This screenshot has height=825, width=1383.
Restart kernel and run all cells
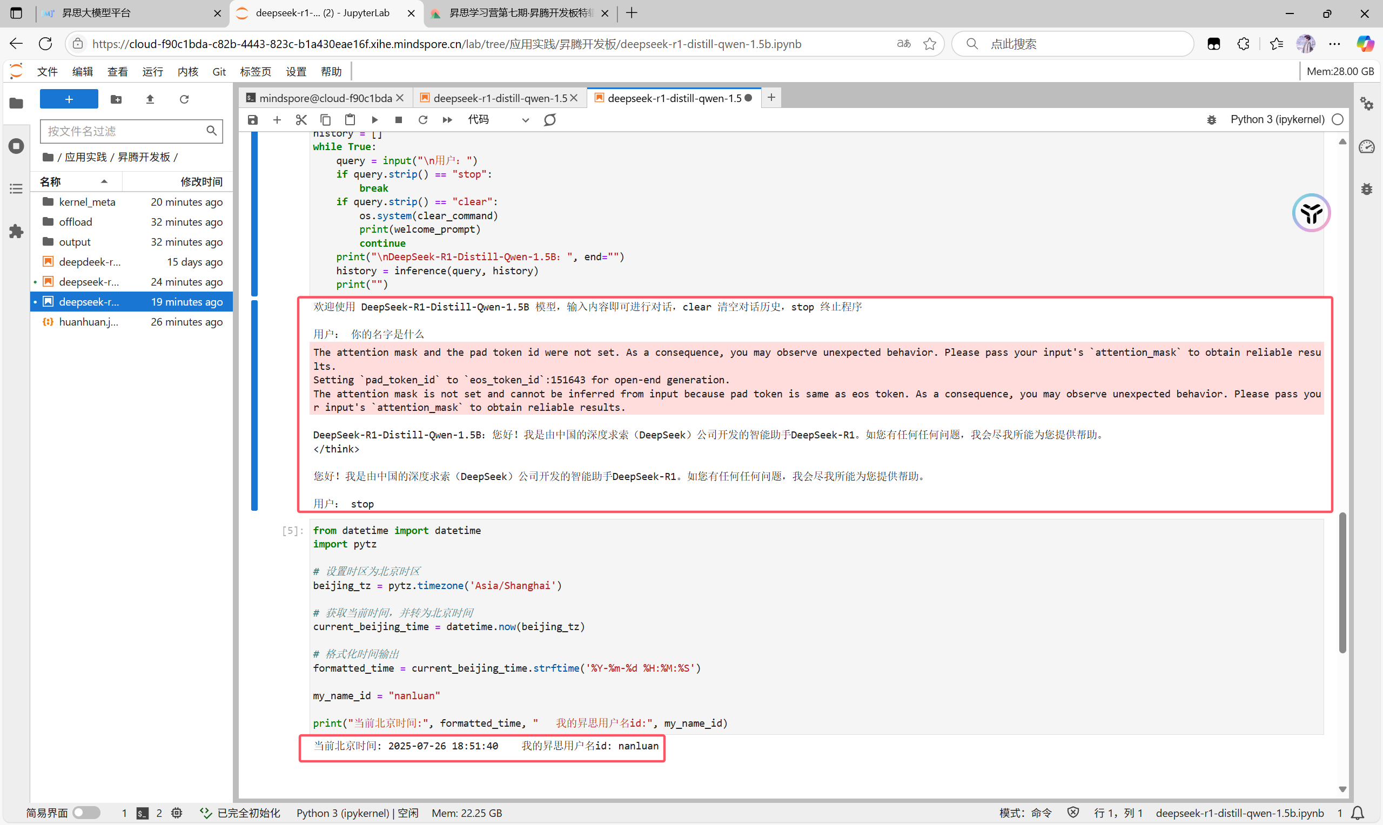click(x=447, y=119)
